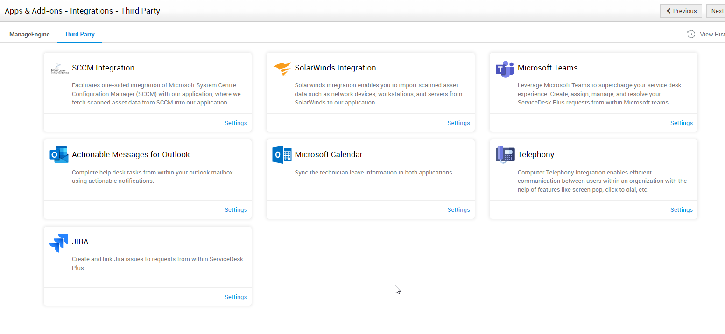The height and width of the screenshot is (334, 725).
Task: Click the Actionable Messages for Outlook title
Action: pyautogui.click(x=131, y=154)
